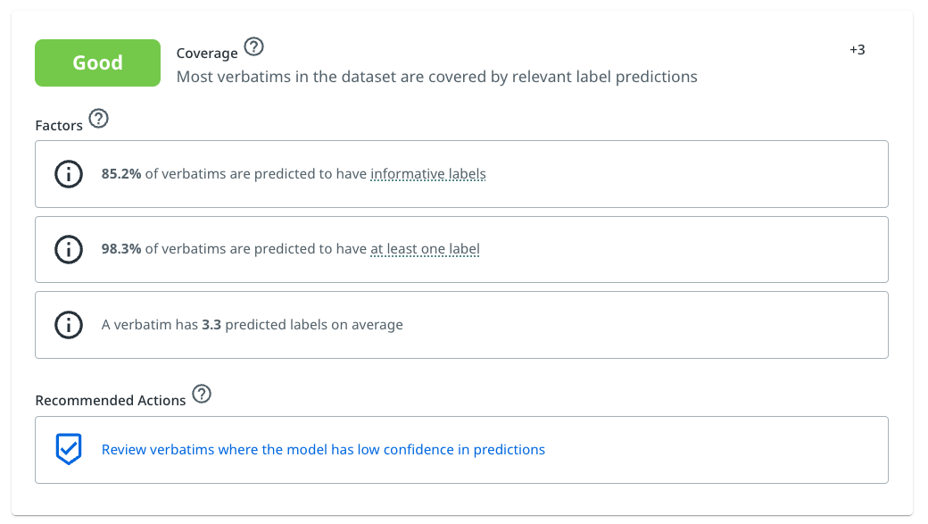Select info icon beside average predicted labels
This screenshot has width=928, height=524.
pyautogui.click(x=69, y=325)
